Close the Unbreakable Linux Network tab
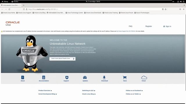The width and height of the screenshot is (186, 104). pos(20,5)
